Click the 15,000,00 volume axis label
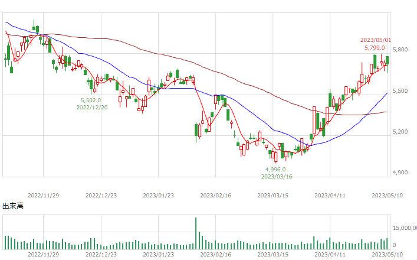 click(x=405, y=228)
